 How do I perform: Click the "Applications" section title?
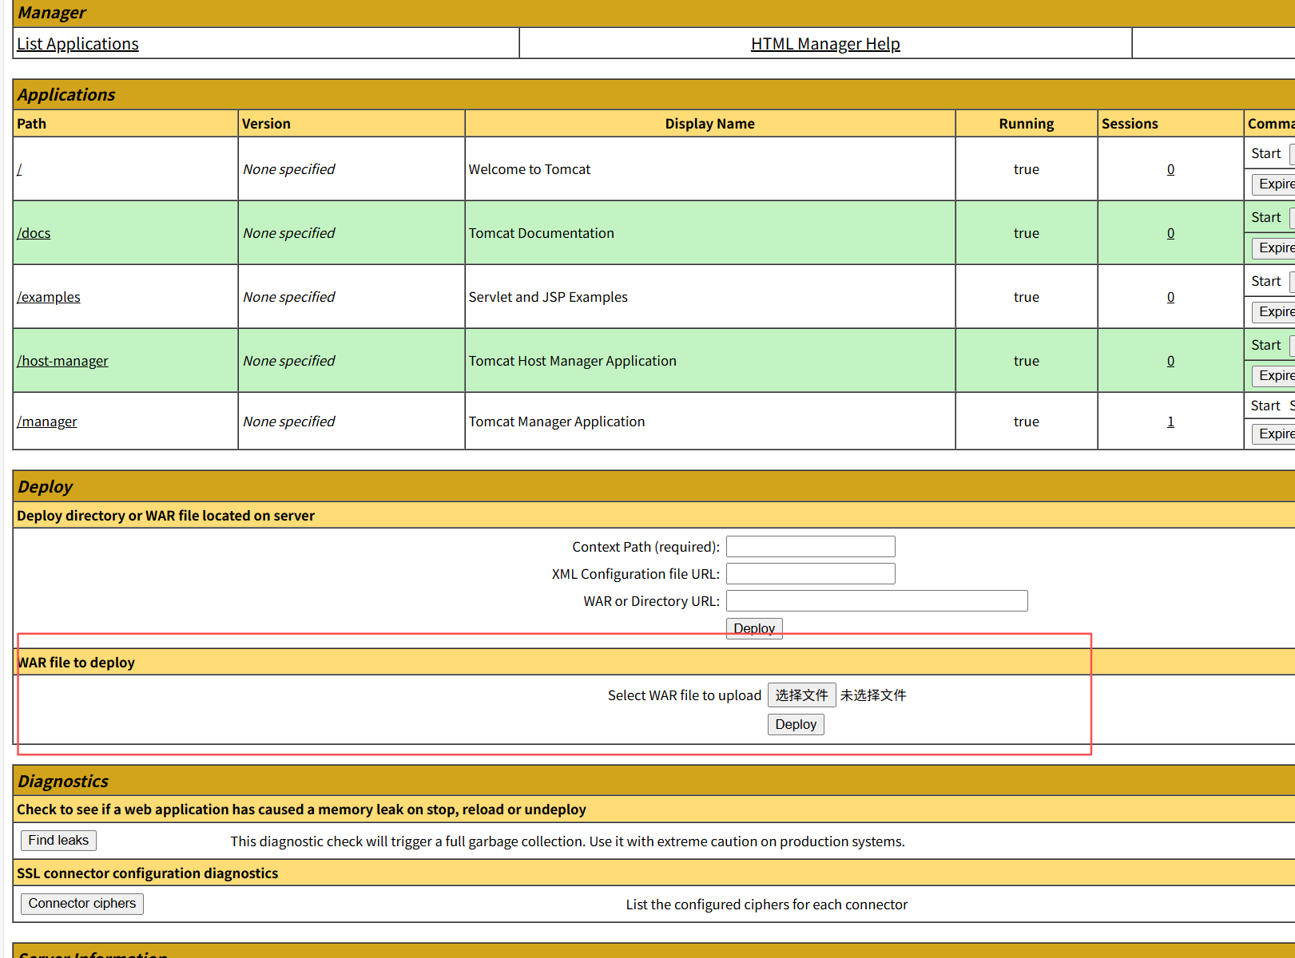tap(66, 95)
